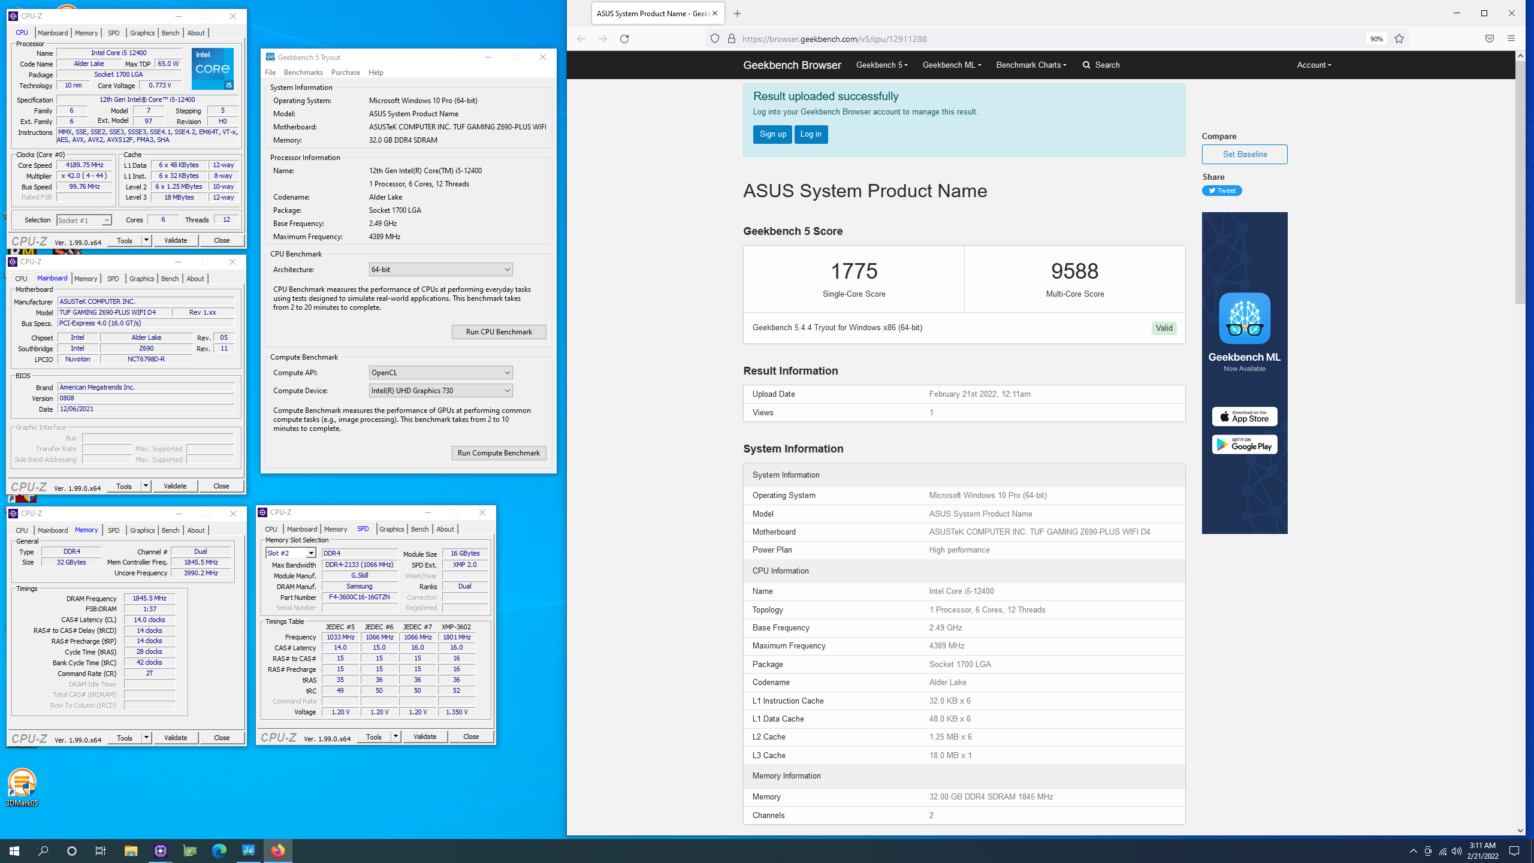Expand Geekbench ML navigation dropdown
Viewport: 1534px width, 863px height.
click(952, 65)
